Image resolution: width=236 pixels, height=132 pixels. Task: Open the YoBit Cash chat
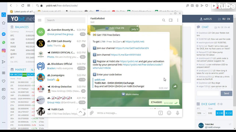click(x=61, y=111)
